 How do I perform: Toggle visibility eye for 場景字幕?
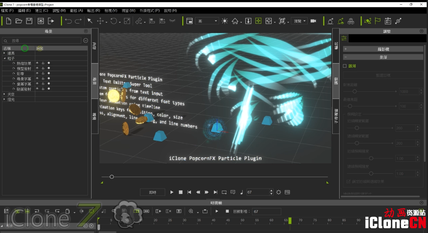click(x=37, y=79)
